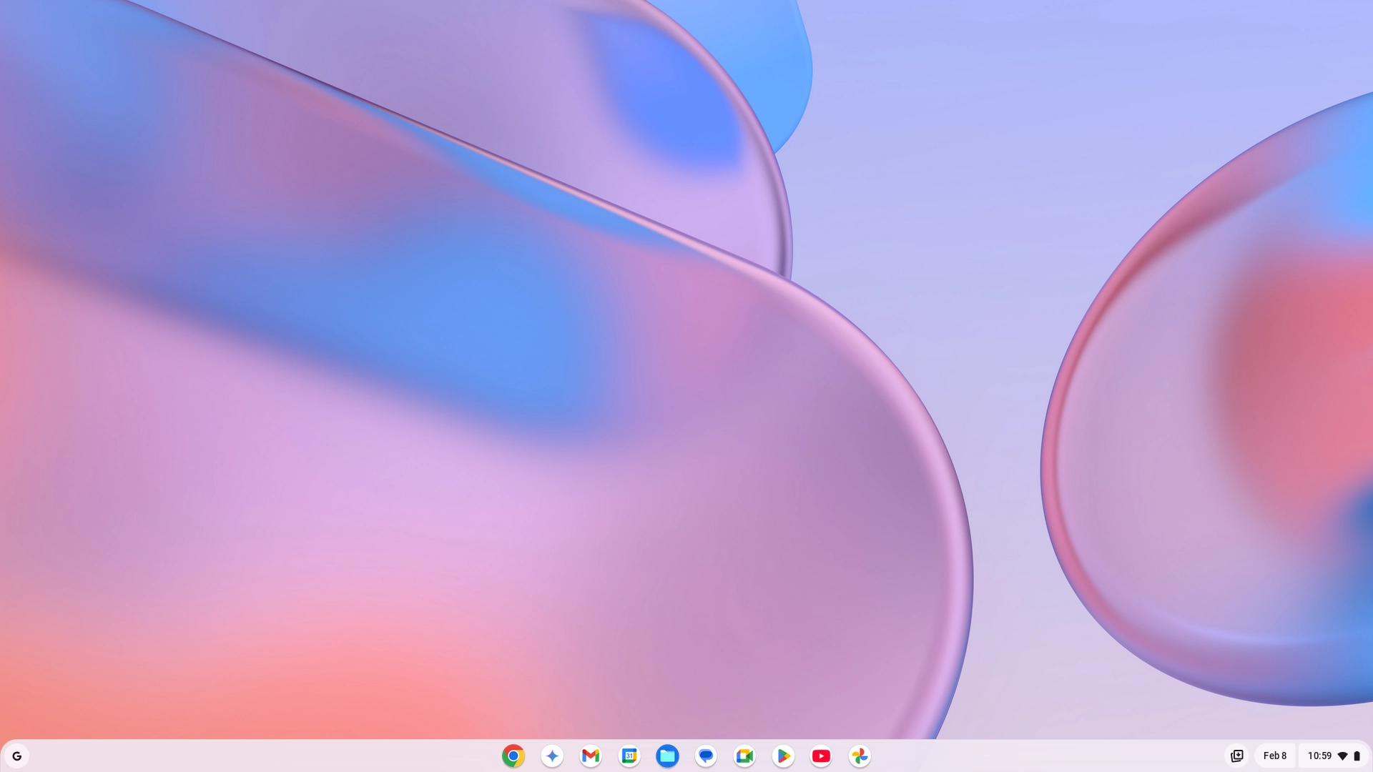Launch the Google Messages app

(706, 756)
